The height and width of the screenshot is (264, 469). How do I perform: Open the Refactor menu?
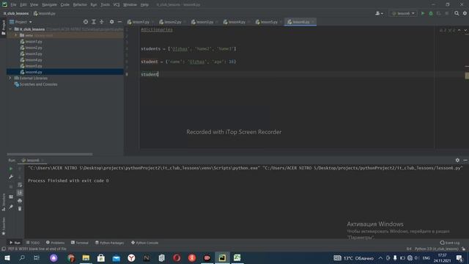pyautogui.click(x=80, y=5)
